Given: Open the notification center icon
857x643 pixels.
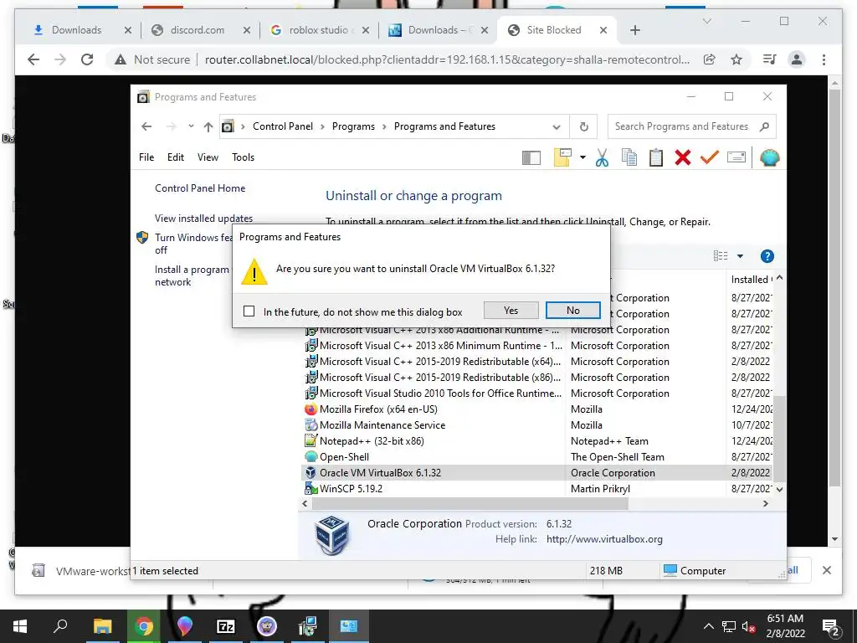Looking at the screenshot, I should pos(831,627).
